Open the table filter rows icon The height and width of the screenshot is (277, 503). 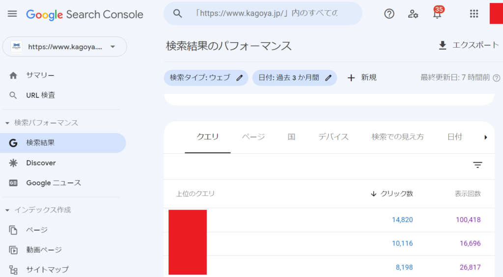tap(477, 165)
